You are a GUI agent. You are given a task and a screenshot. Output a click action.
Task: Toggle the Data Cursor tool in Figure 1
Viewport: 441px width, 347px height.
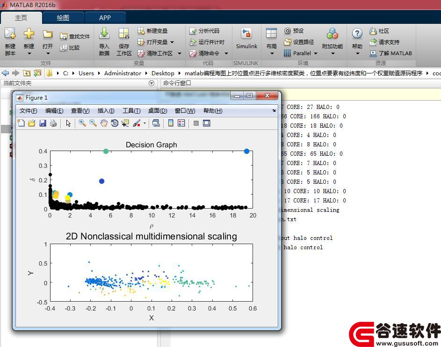(x=125, y=123)
